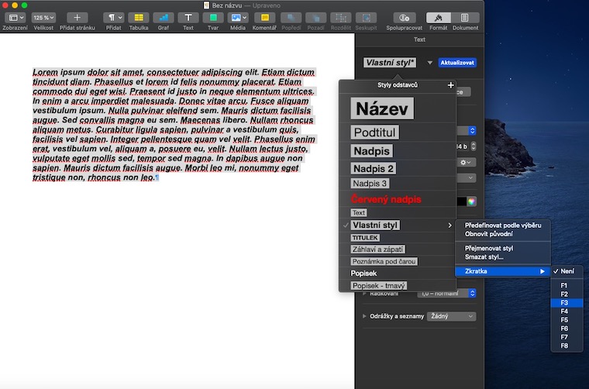Click the black text color swatch
The image size is (589, 389).
click(462, 201)
